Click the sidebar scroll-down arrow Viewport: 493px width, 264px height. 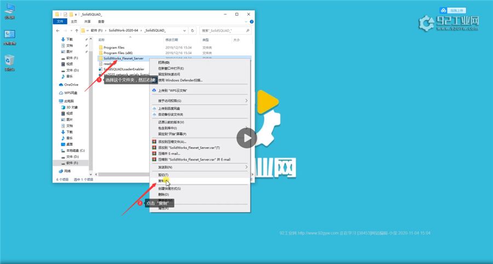click(91, 174)
